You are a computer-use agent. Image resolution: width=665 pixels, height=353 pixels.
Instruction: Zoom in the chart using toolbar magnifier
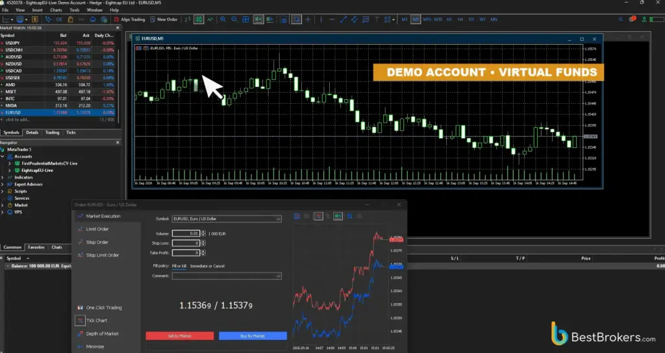[x=223, y=19]
